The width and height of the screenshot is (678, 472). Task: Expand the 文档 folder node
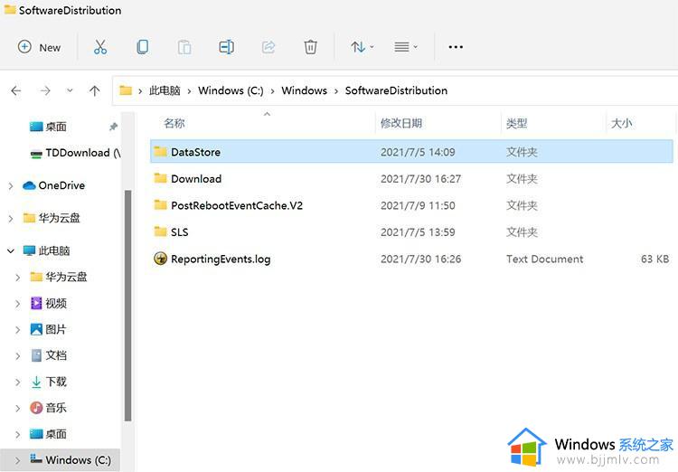point(18,356)
